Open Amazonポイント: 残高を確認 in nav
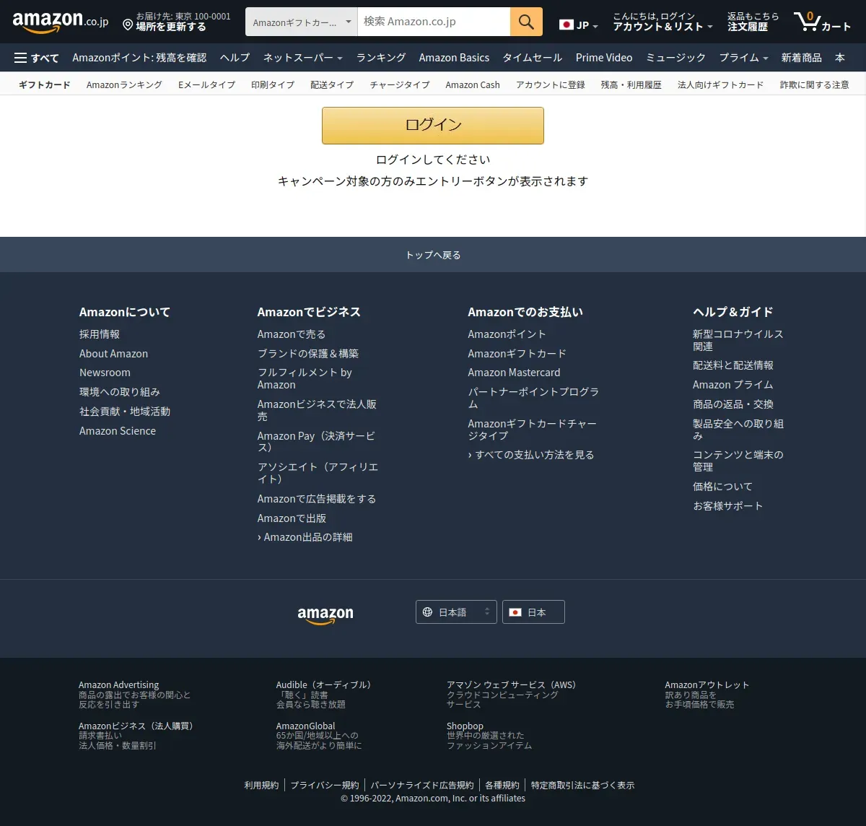The width and height of the screenshot is (866, 826). [139, 58]
